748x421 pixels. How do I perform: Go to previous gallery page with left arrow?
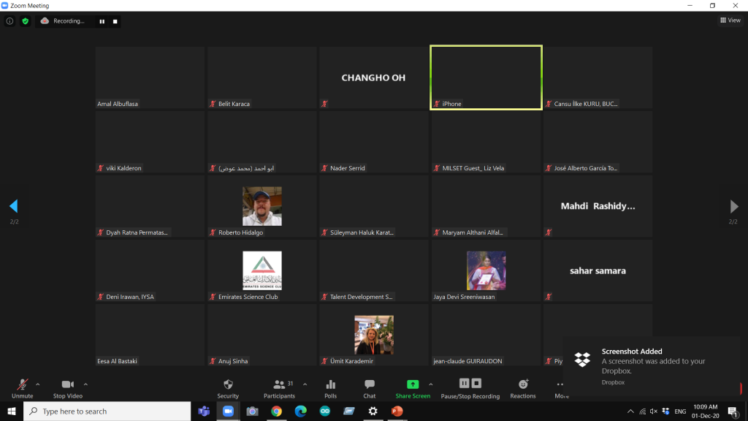pyautogui.click(x=13, y=207)
